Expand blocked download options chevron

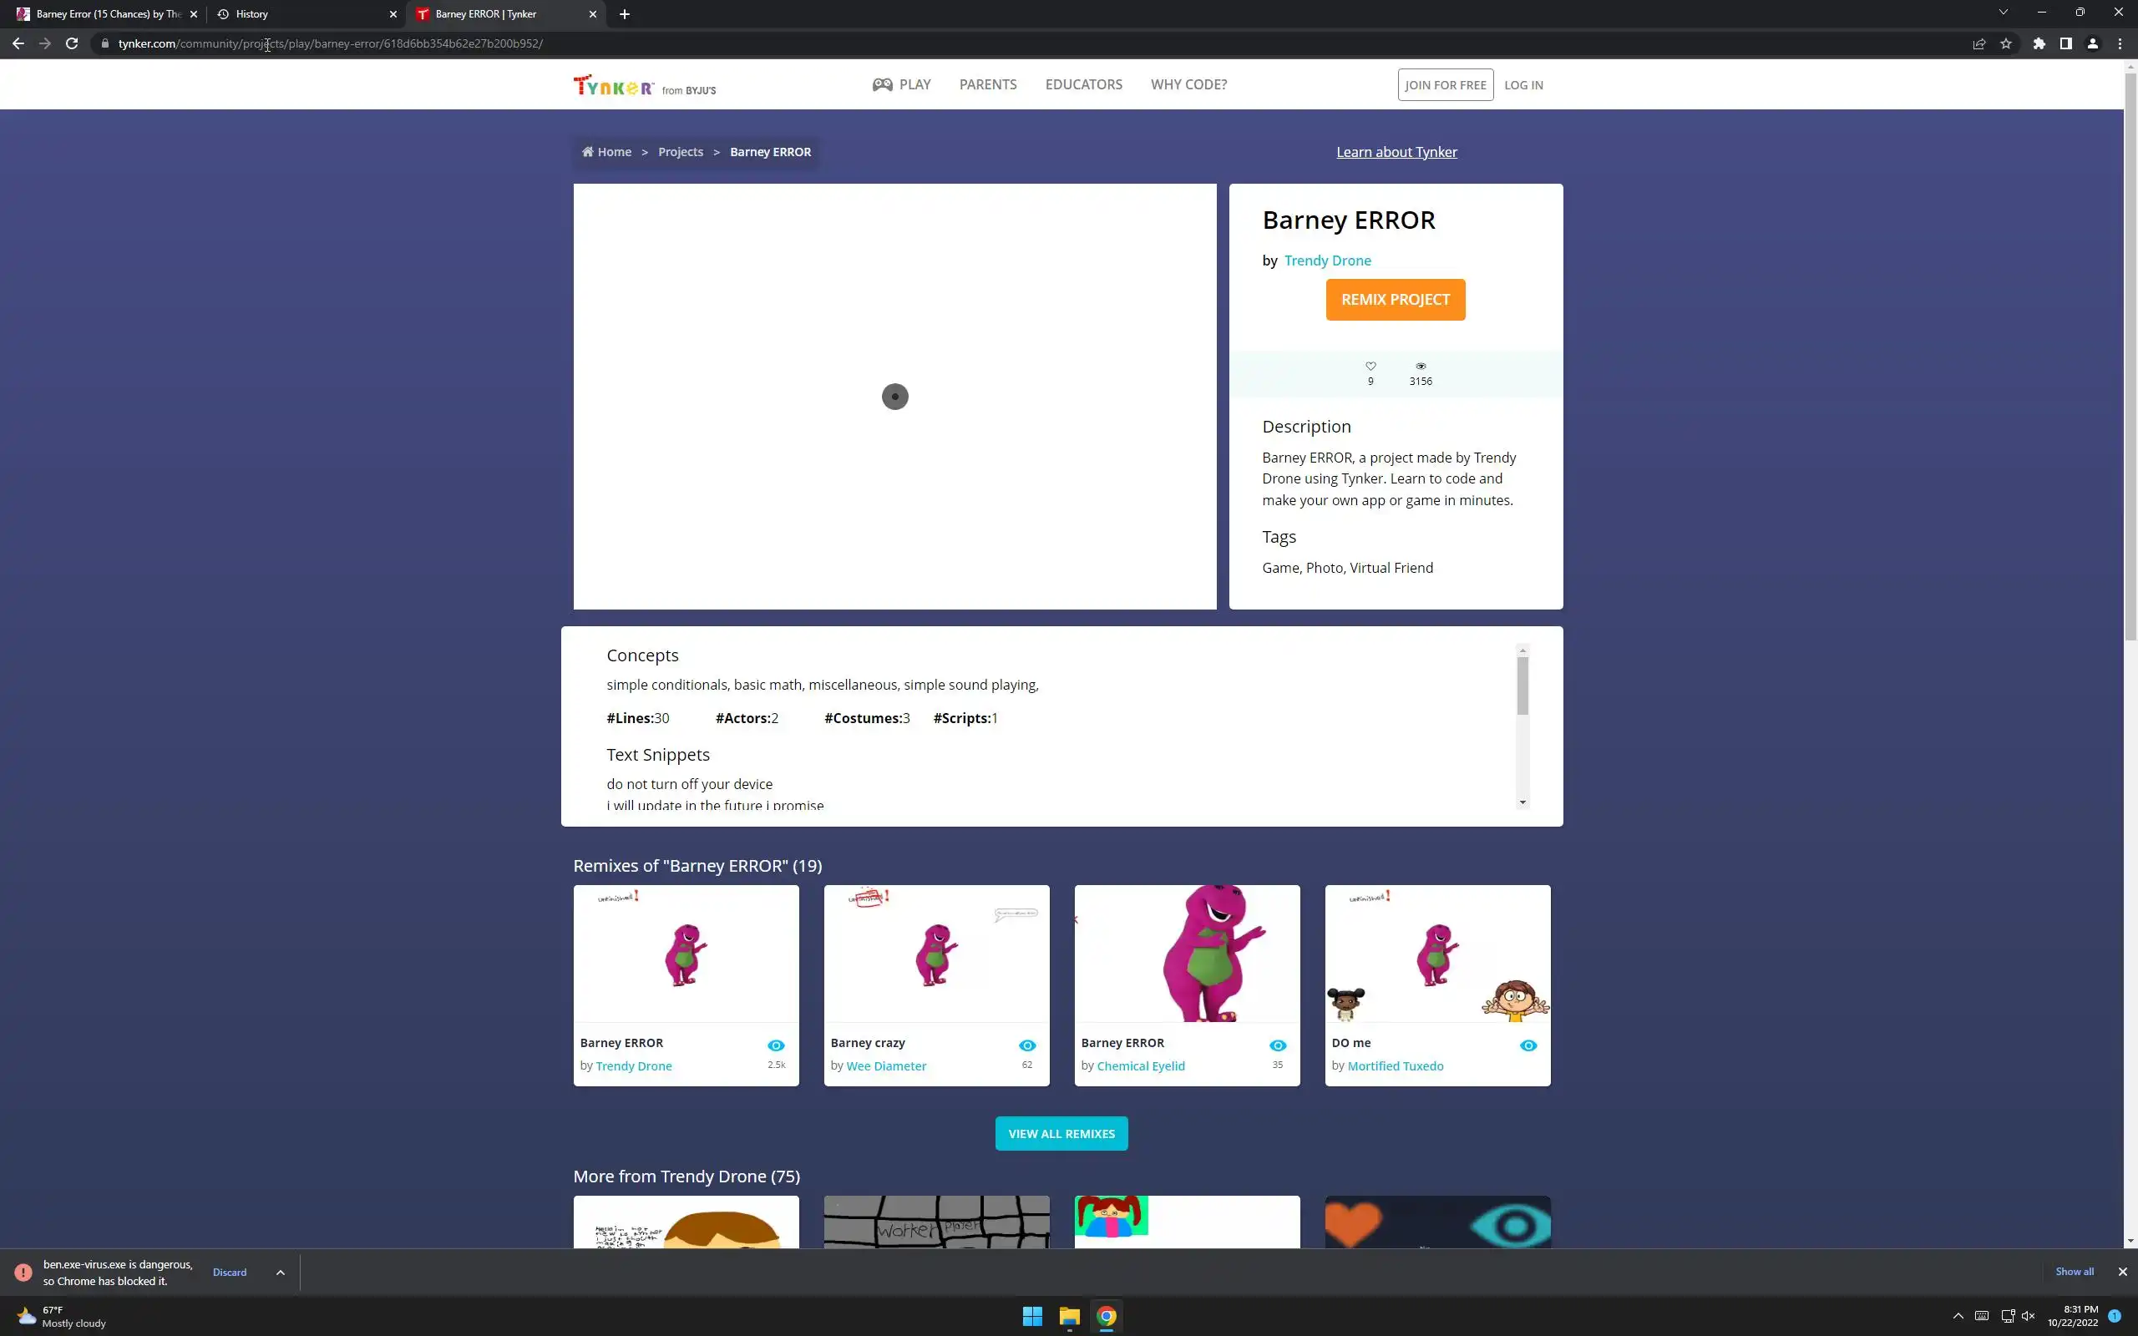[x=280, y=1273]
